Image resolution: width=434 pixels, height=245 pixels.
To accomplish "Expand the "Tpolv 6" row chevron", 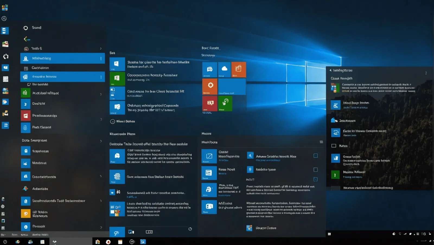I will pos(101,49).
